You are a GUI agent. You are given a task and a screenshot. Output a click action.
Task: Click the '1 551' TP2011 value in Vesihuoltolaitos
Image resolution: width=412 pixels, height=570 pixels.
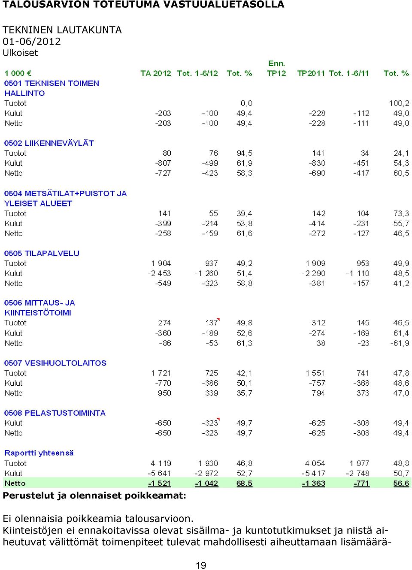pos(315,373)
